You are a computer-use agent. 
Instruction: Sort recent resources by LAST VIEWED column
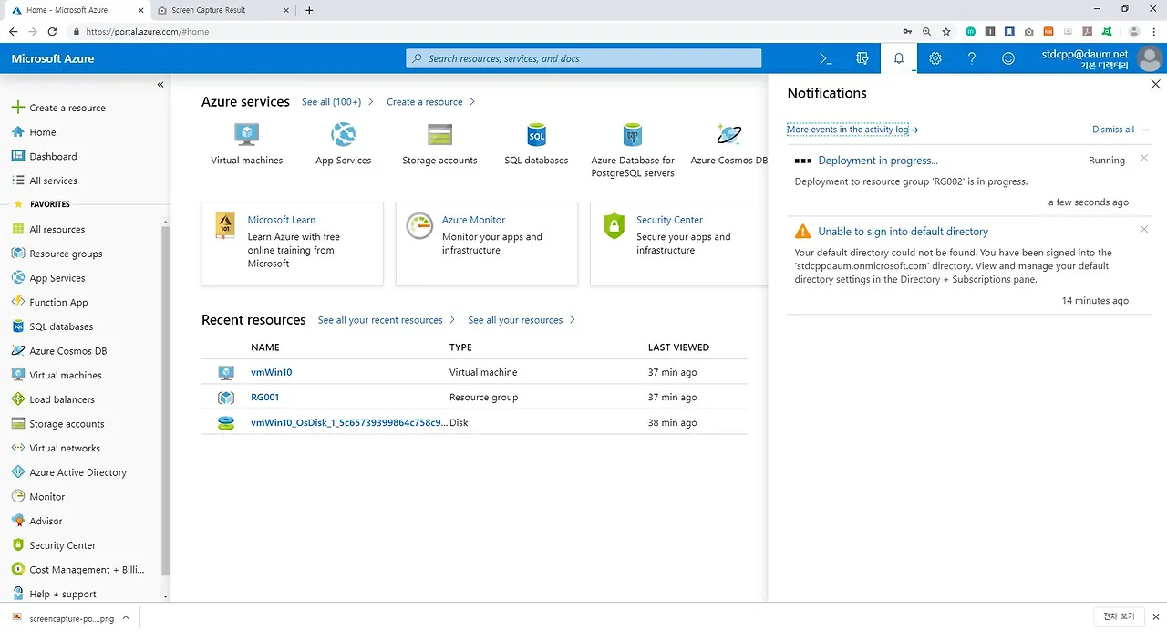tap(678, 347)
